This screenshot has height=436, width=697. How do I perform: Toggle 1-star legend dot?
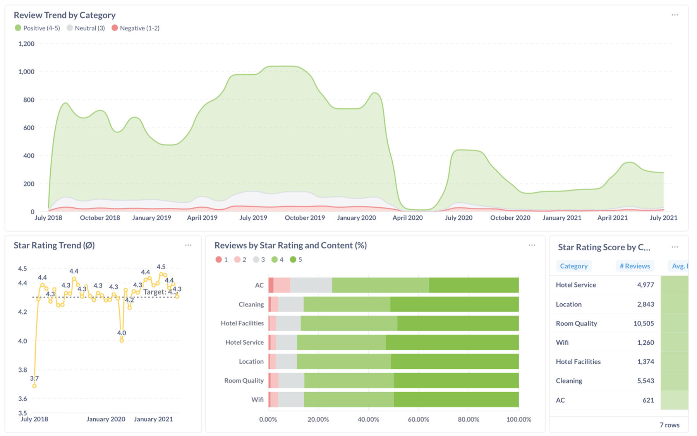pos(219,260)
